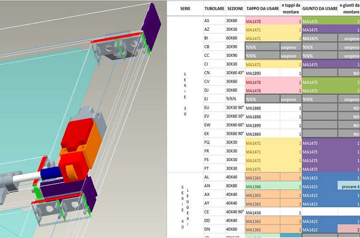The width and height of the screenshot is (360, 238).
Task: Click the MA1868 tappo cell
Action: (263, 108)
